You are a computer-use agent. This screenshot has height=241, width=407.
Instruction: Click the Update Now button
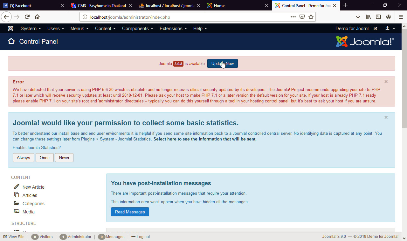tap(222, 63)
